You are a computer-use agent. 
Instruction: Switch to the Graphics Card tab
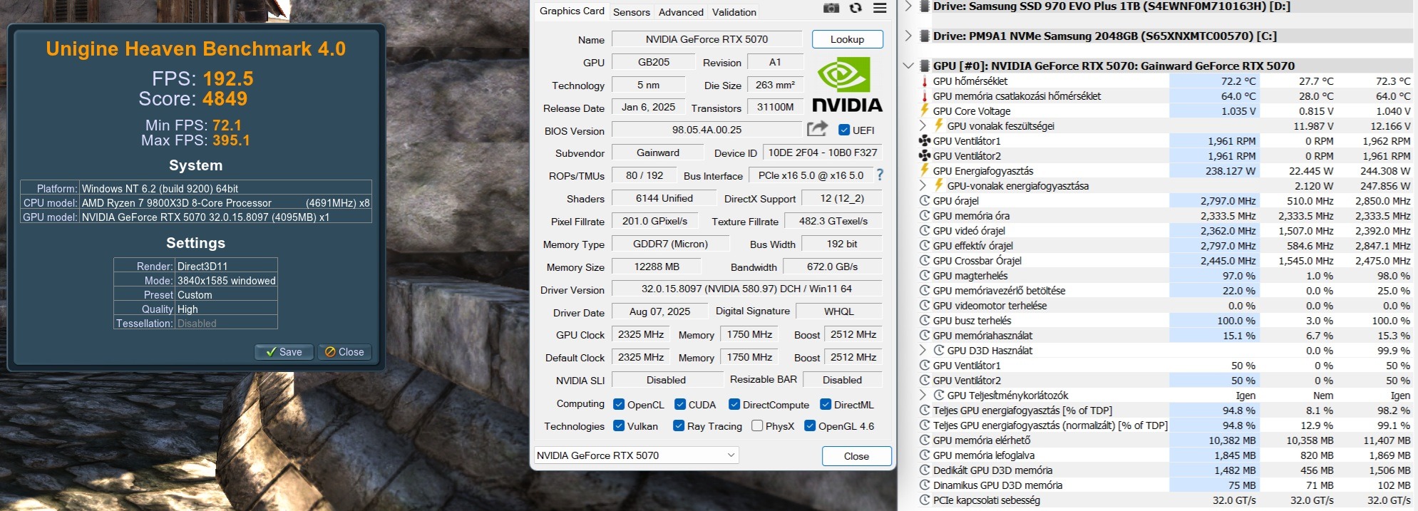coord(572,11)
